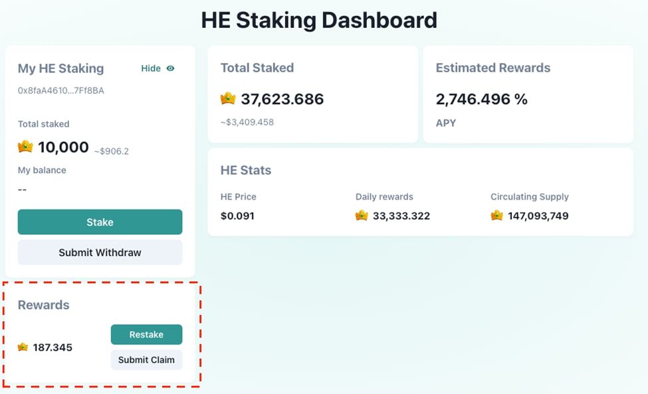Click the eye icon next to Hide
The image size is (648, 394).
click(x=171, y=68)
